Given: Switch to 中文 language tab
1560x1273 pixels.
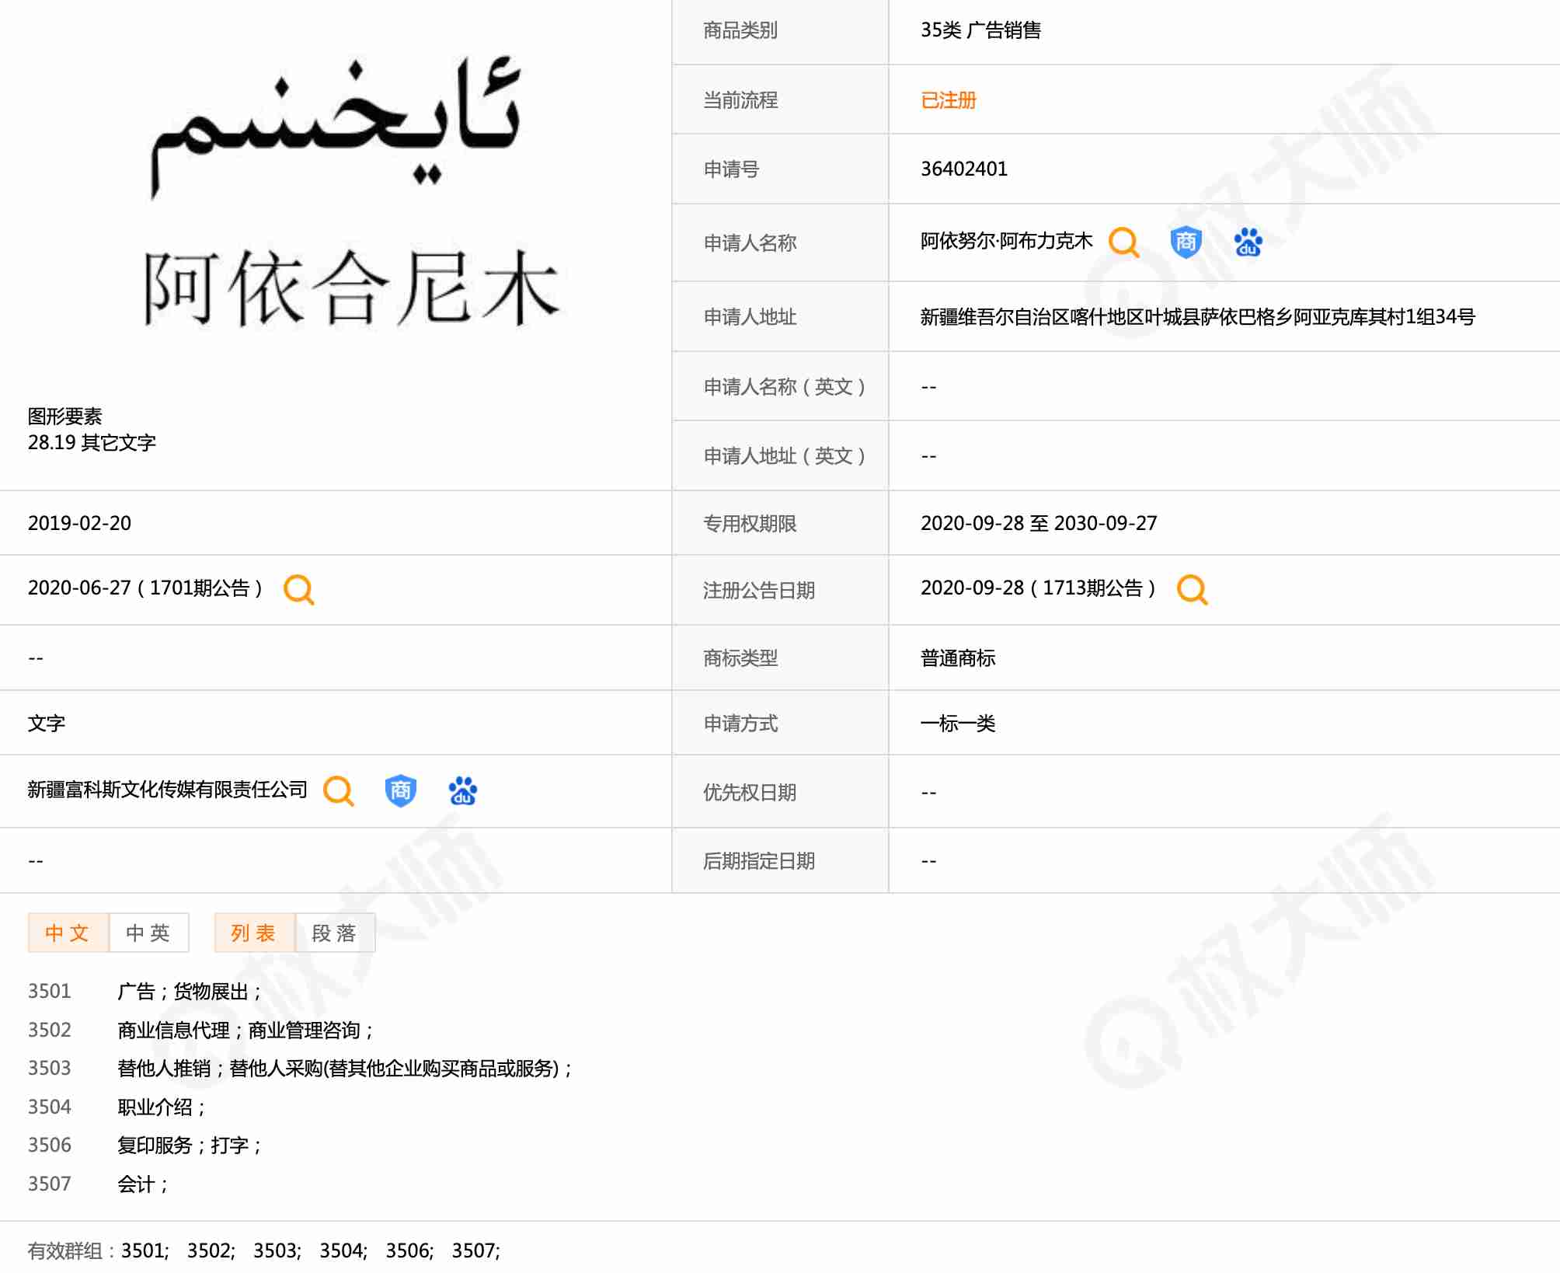Looking at the screenshot, I should pos(68,933).
